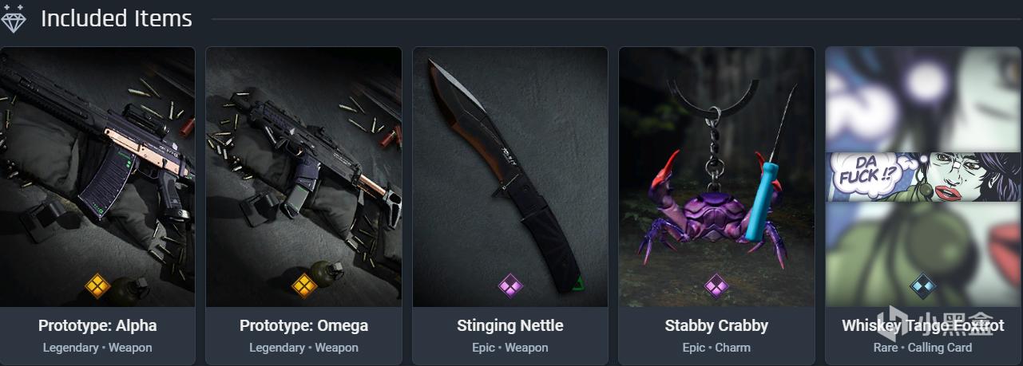Click the Epic • Charm label
This screenshot has height=366, width=1023.
(x=716, y=348)
